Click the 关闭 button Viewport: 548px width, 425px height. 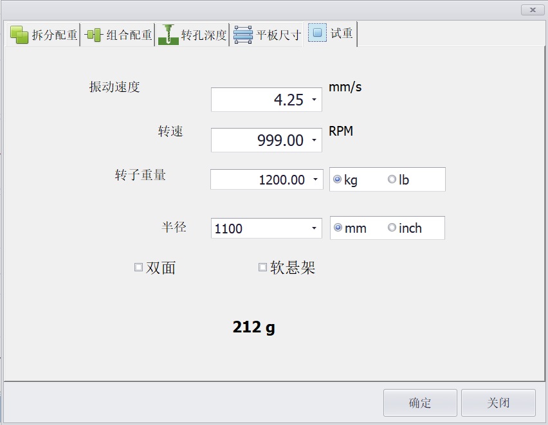498,402
